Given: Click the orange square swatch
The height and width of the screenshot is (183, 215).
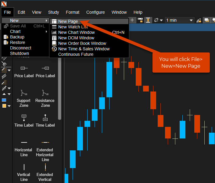Looking at the screenshot, I should [x=4, y=106].
